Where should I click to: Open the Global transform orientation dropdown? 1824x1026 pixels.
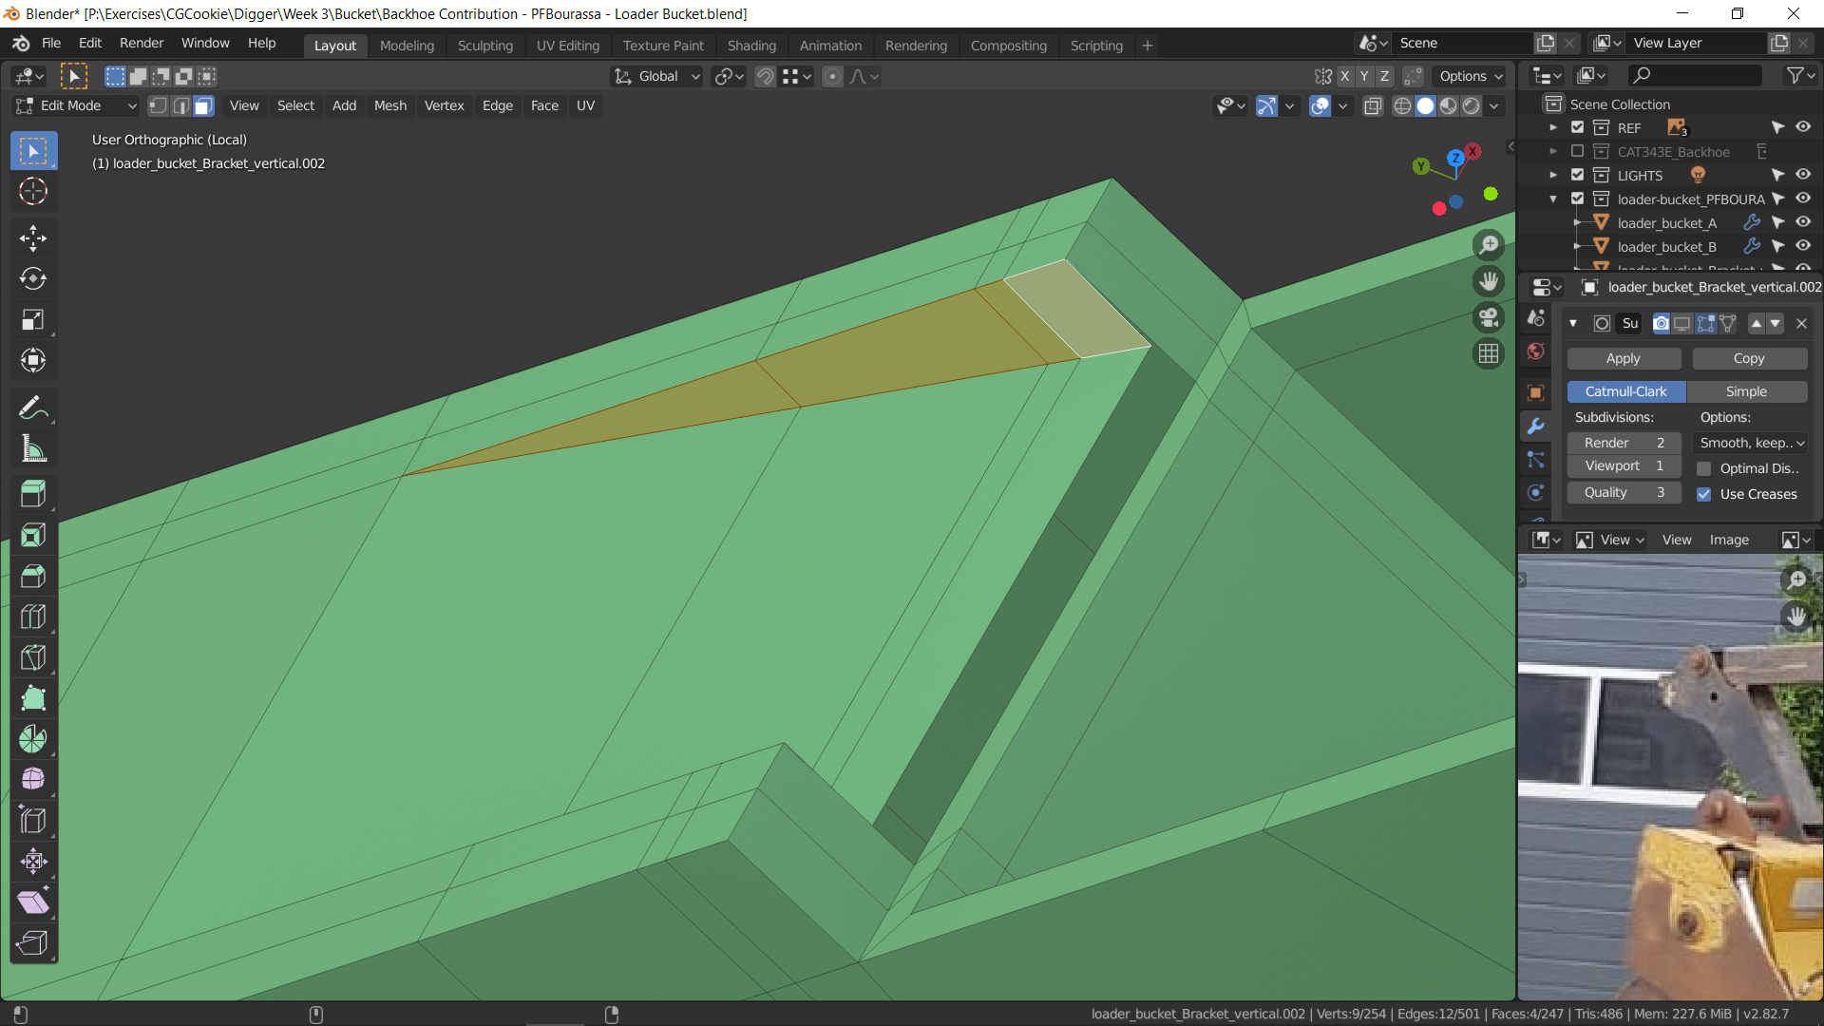(657, 77)
